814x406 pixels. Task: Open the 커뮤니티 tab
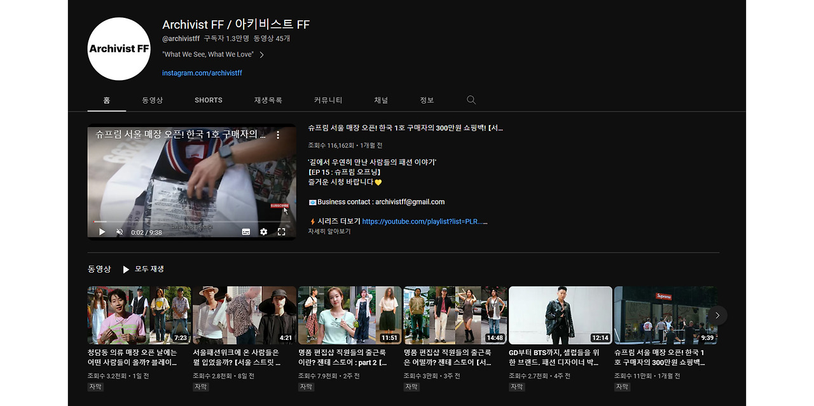click(x=328, y=100)
